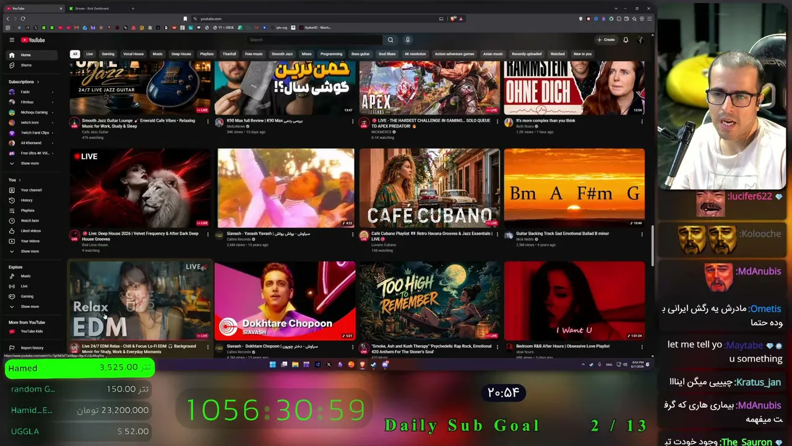Focus the YouTube search box
792x446 pixels.
[315, 40]
